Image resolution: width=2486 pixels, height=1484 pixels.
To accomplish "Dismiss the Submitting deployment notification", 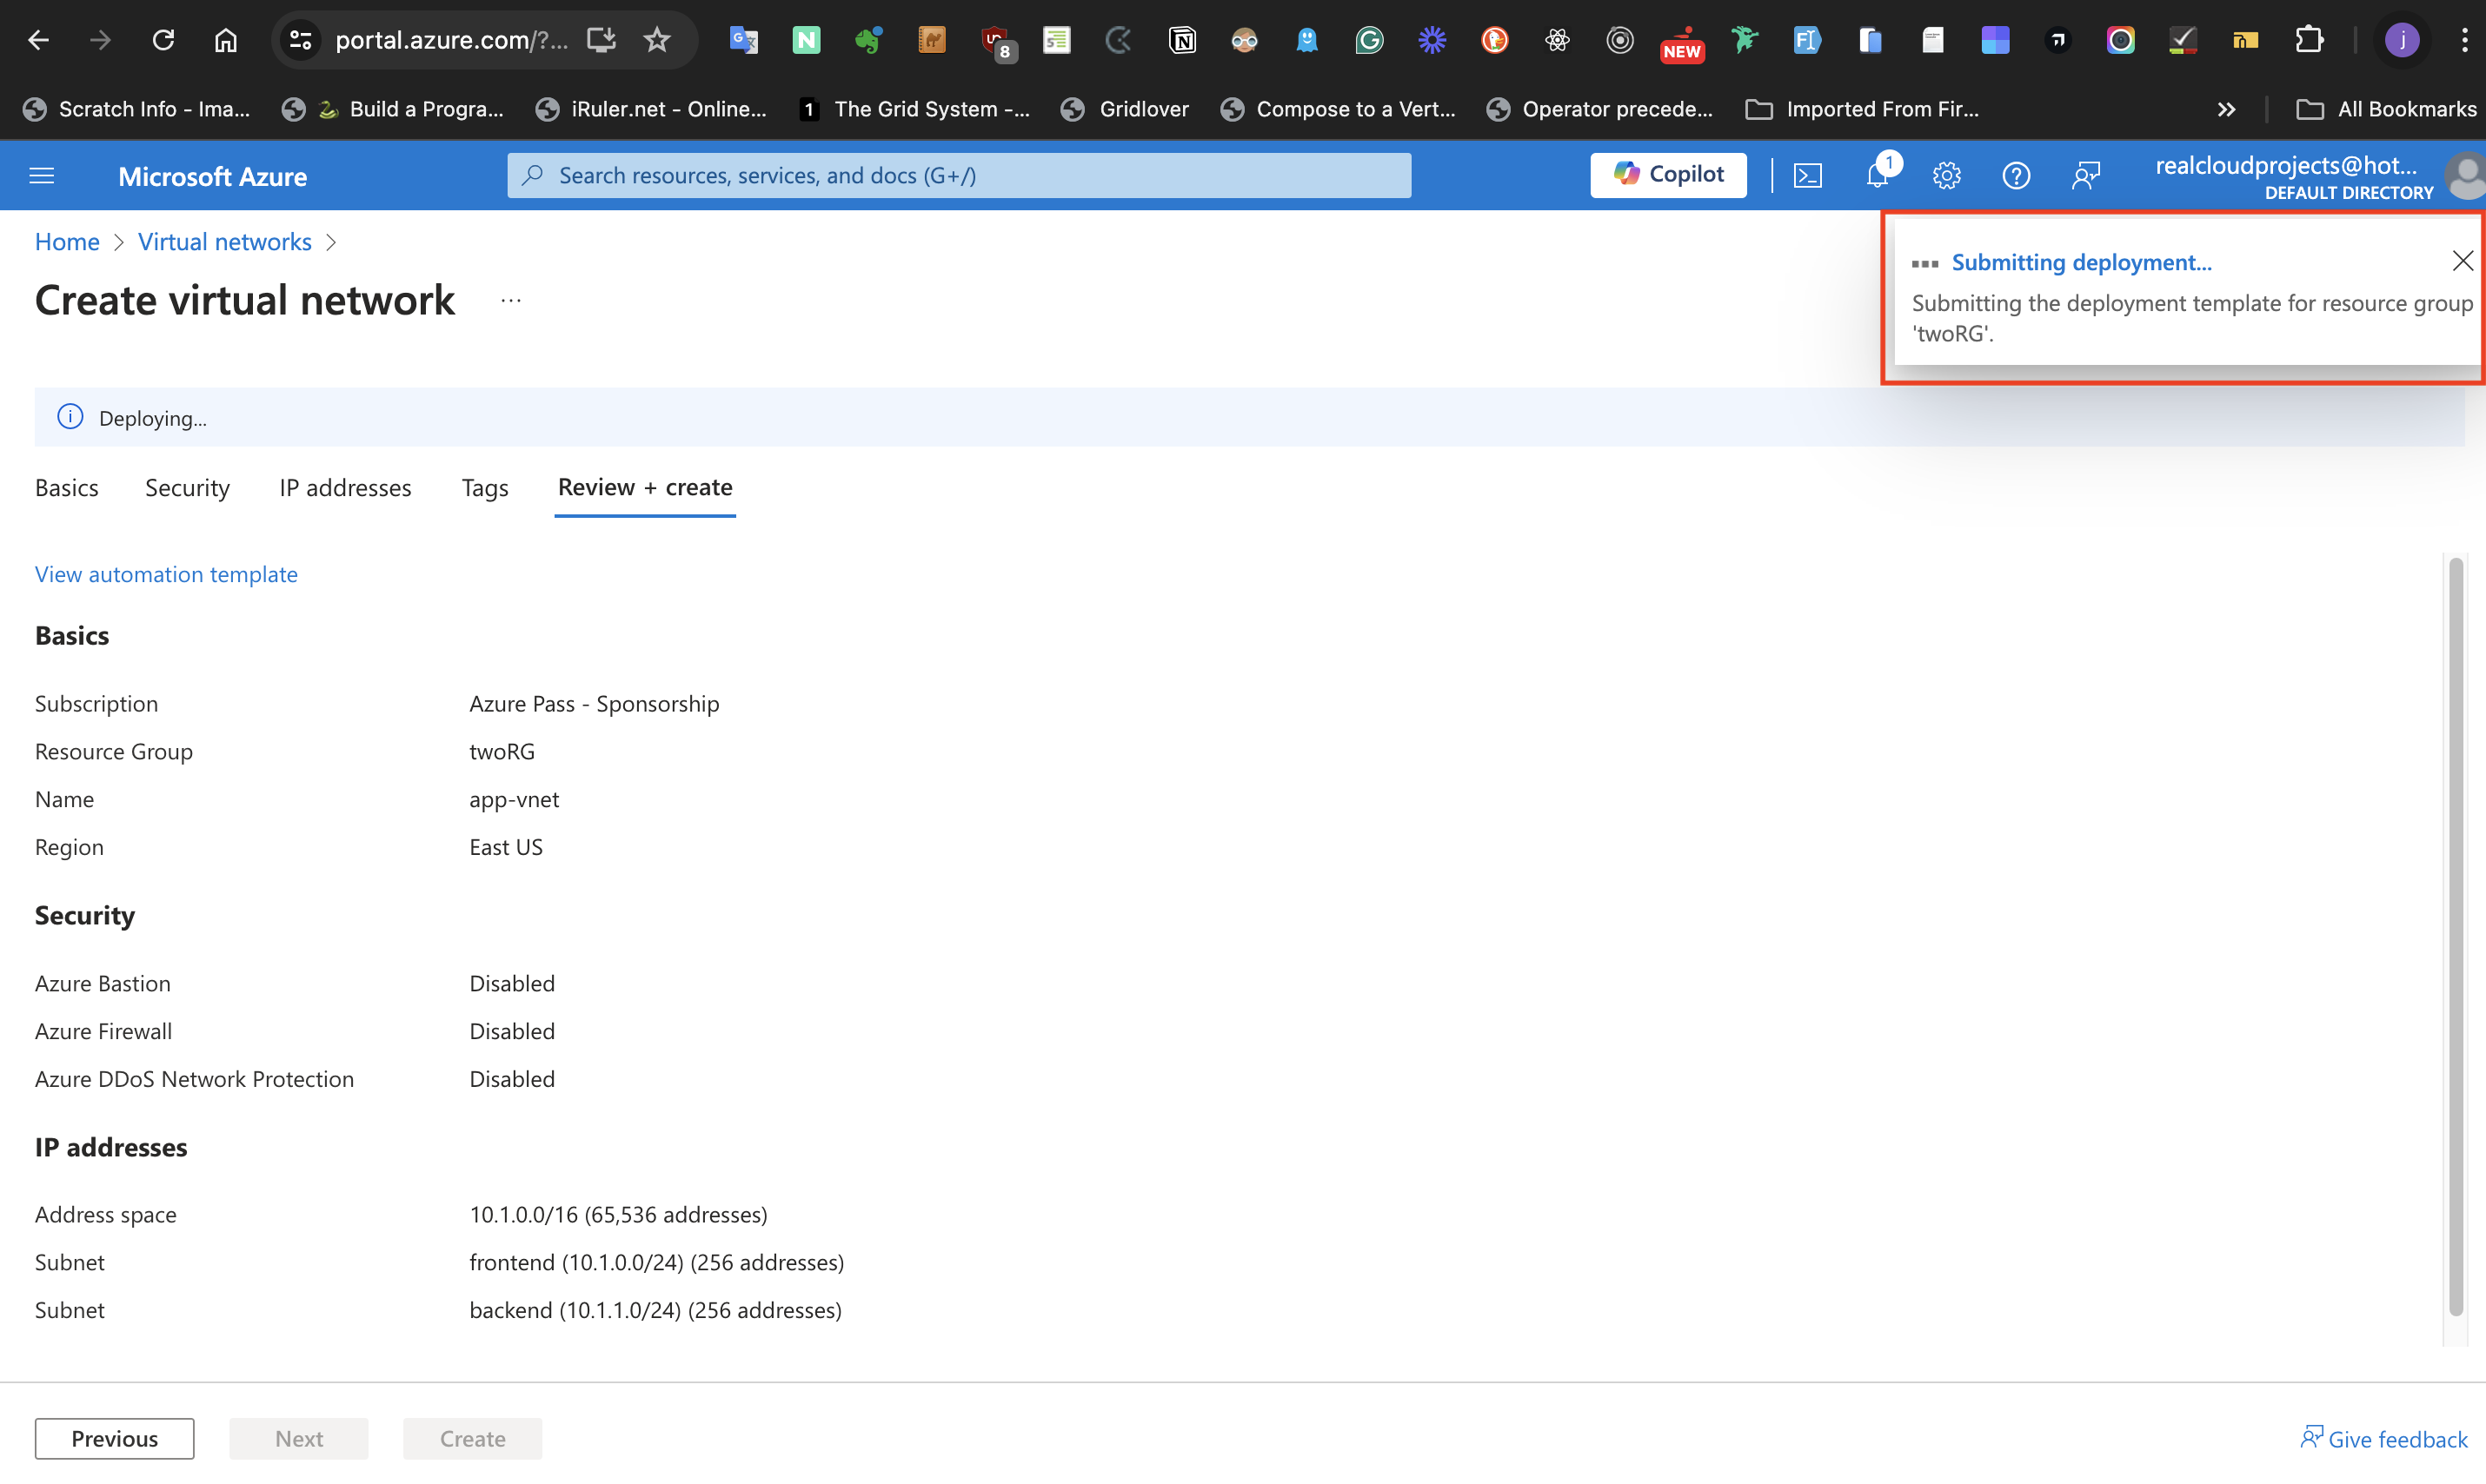I will (2462, 261).
